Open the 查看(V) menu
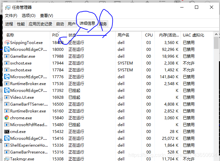220x161 pixels. (47, 16)
